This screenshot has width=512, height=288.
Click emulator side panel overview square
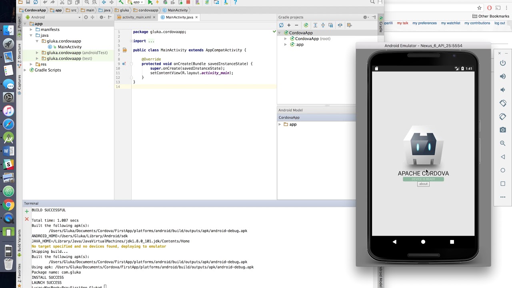[503, 184]
